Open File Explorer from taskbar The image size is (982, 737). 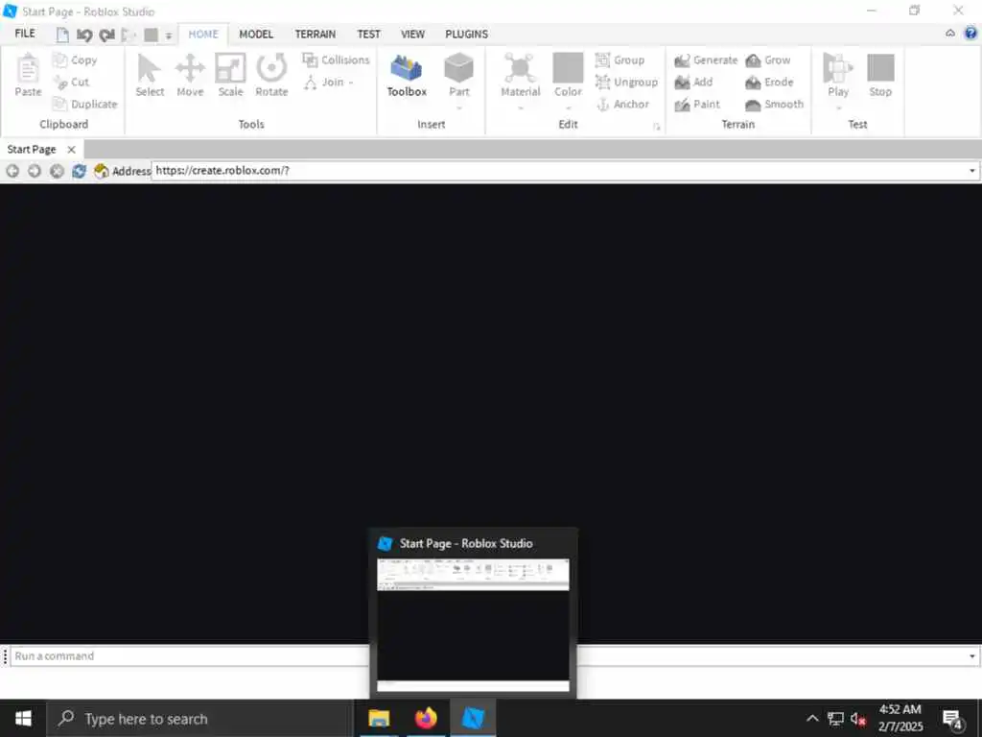click(x=379, y=718)
